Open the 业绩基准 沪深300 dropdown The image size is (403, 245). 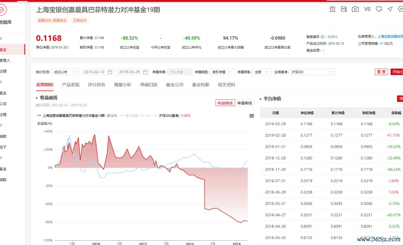tap(313, 72)
